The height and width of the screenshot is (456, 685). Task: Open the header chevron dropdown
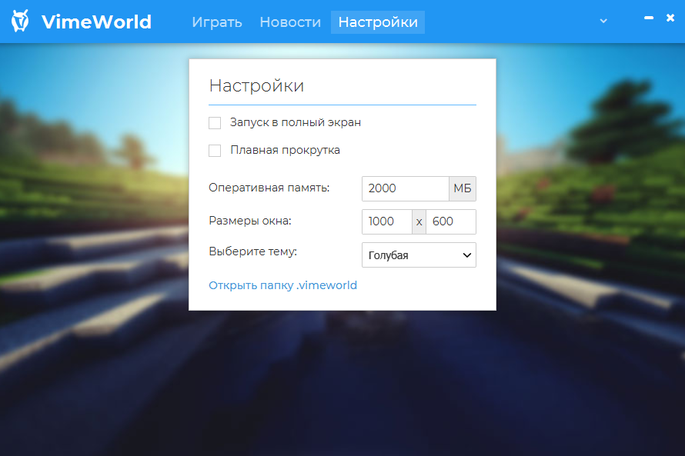click(603, 21)
